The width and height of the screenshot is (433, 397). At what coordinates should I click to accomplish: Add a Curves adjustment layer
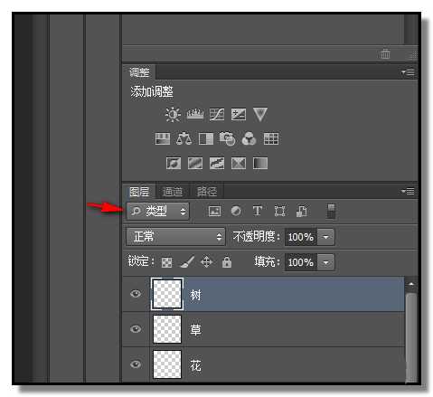217,115
